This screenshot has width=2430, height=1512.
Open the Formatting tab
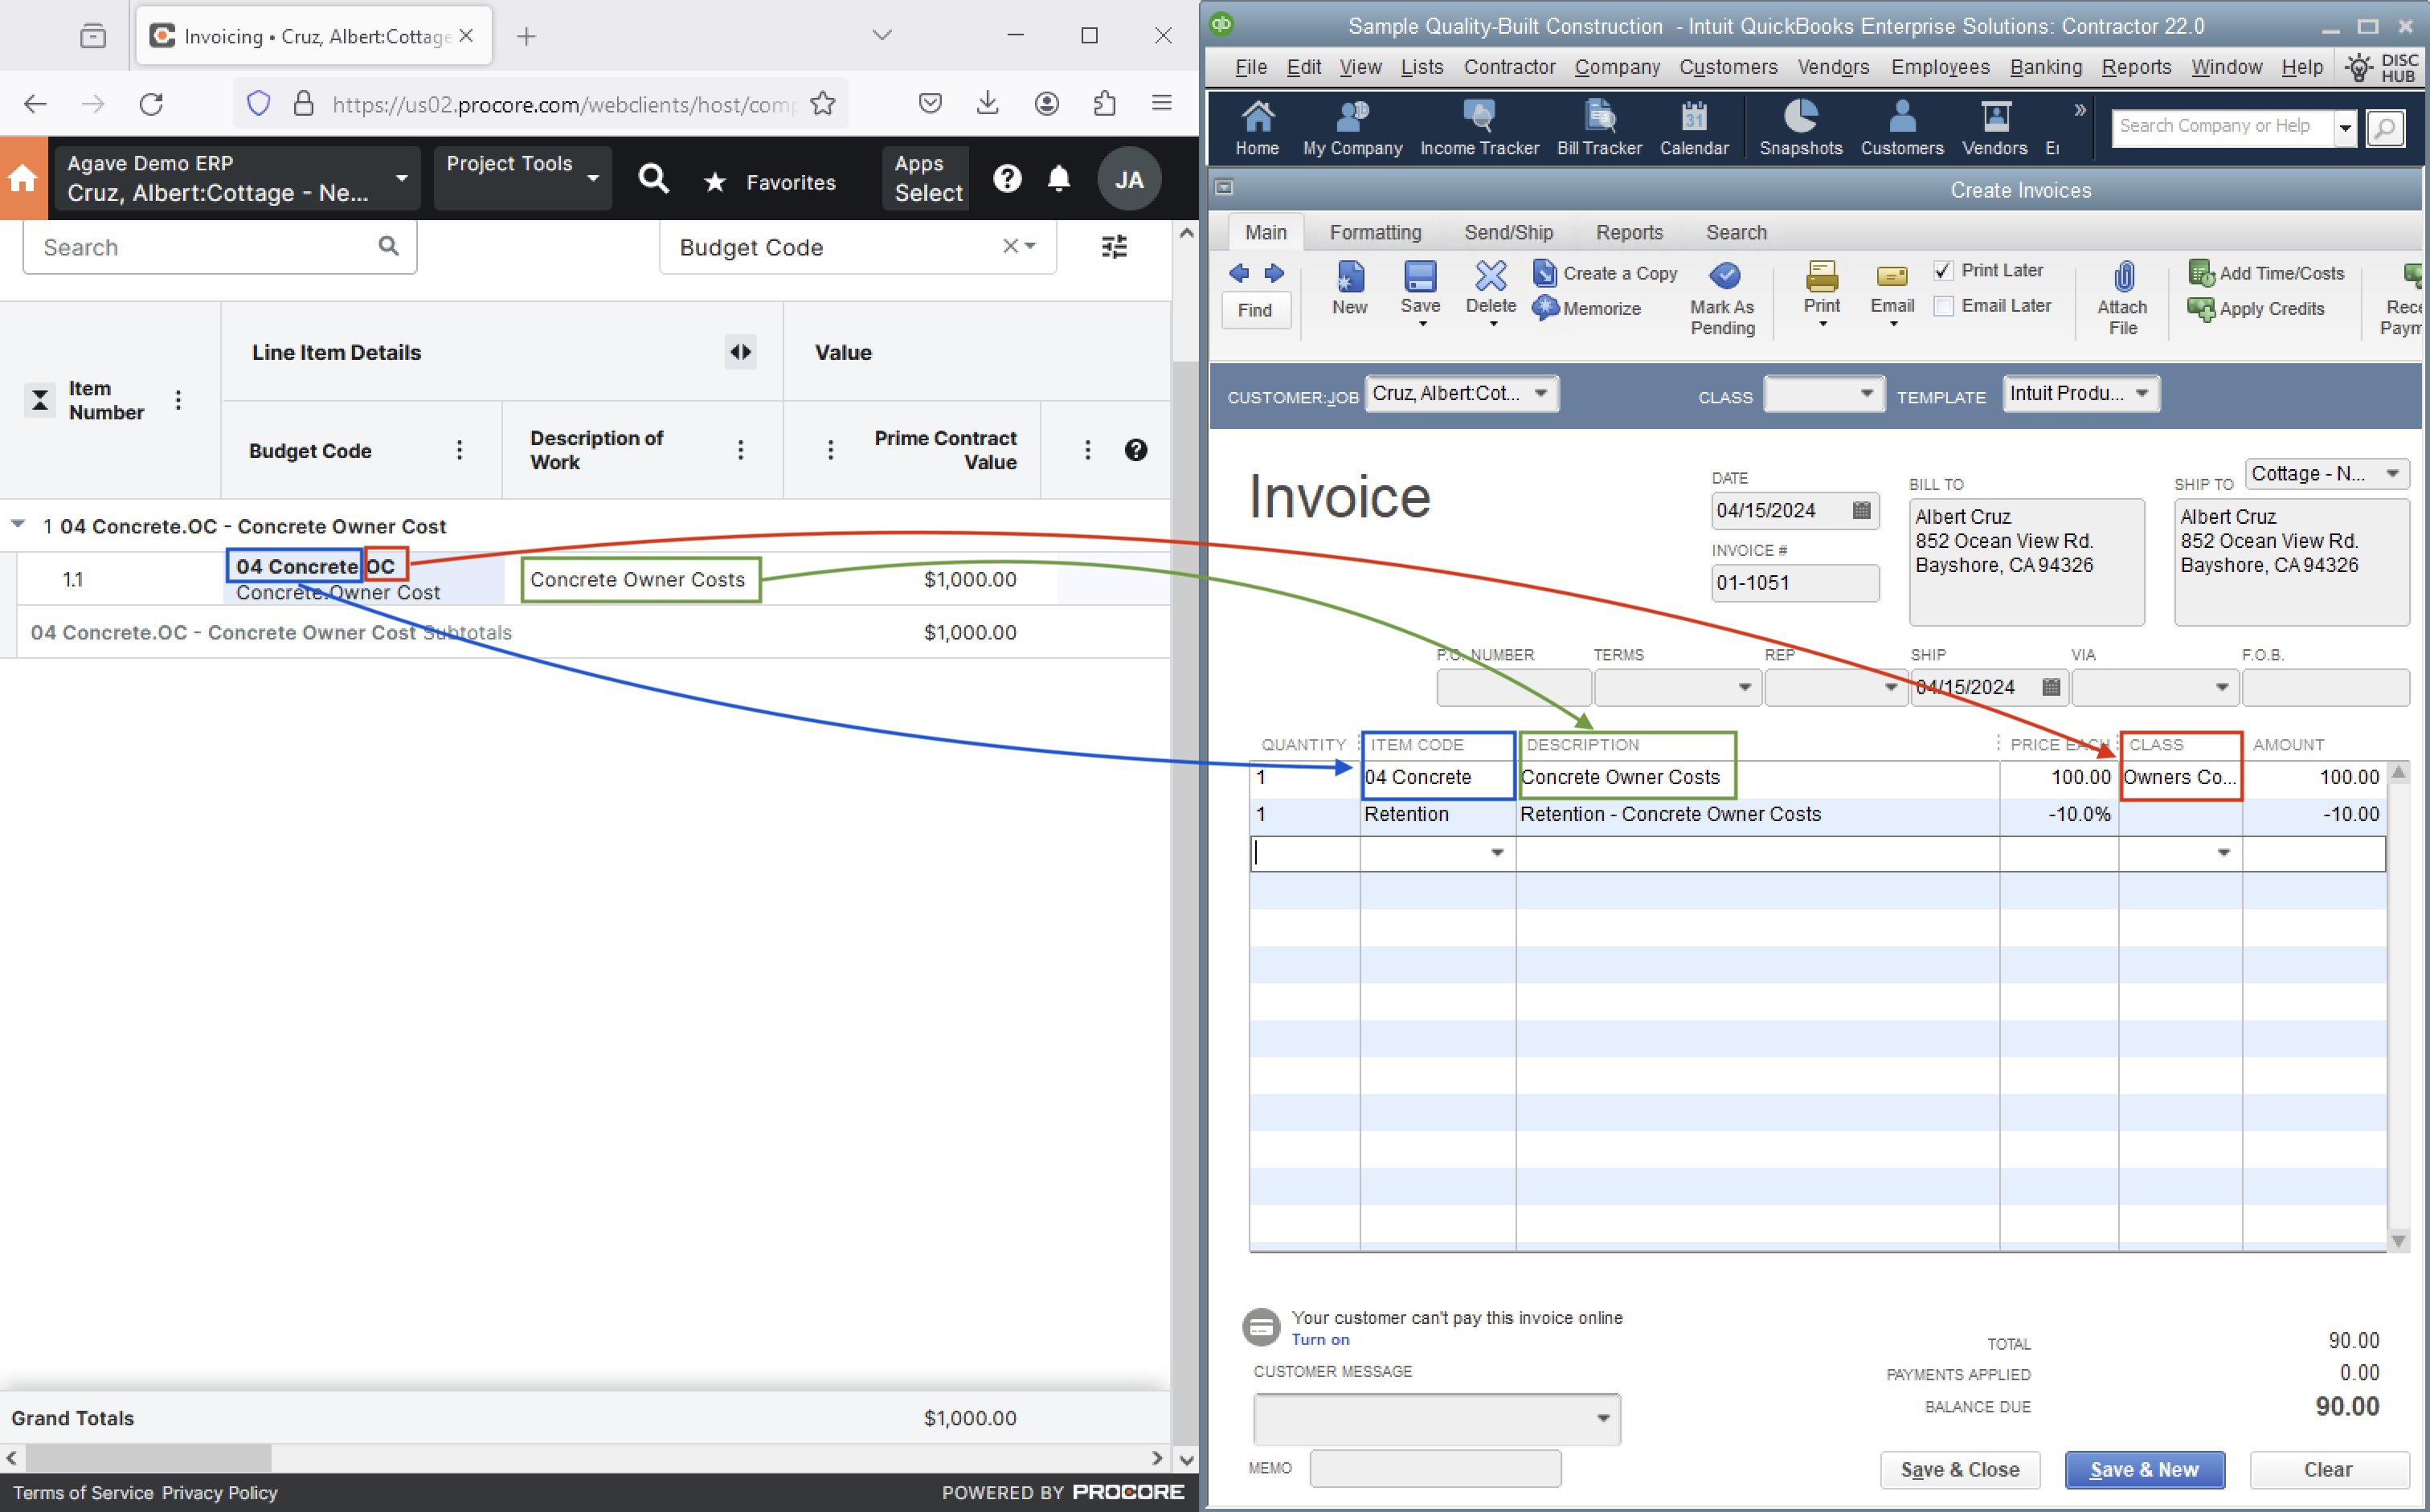[x=1375, y=232]
